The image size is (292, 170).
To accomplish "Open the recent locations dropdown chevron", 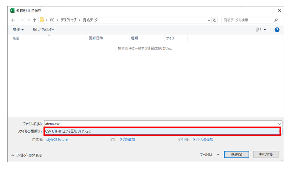I will 28,20.
